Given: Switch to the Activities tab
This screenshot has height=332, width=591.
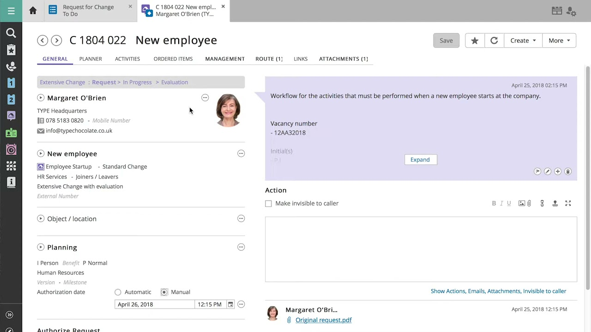Looking at the screenshot, I should pyautogui.click(x=127, y=59).
